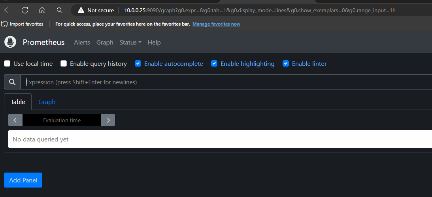Switch to the Graph panel tab
This screenshot has height=197, width=432.
pyautogui.click(x=47, y=102)
